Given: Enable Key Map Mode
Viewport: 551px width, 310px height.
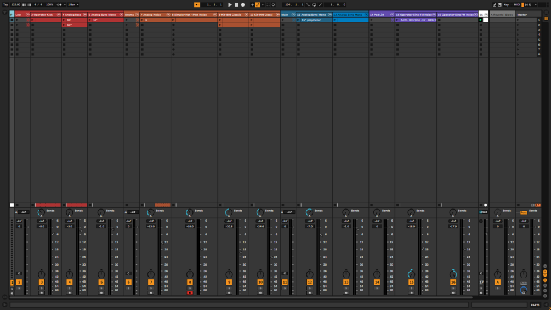Looking at the screenshot, I should coord(506,5).
